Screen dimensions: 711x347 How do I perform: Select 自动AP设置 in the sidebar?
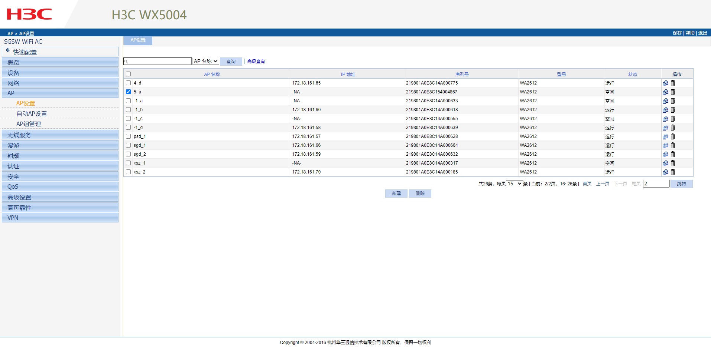point(32,114)
